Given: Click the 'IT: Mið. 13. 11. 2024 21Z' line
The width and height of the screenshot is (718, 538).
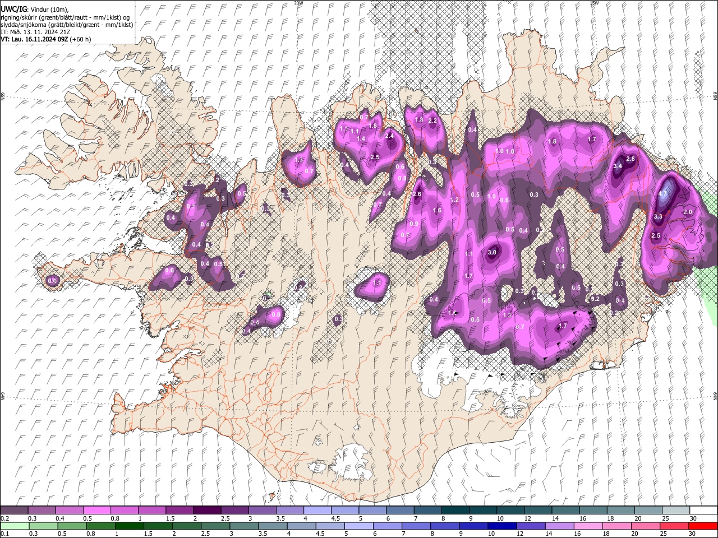Looking at the screenshot, I should 35,32.
